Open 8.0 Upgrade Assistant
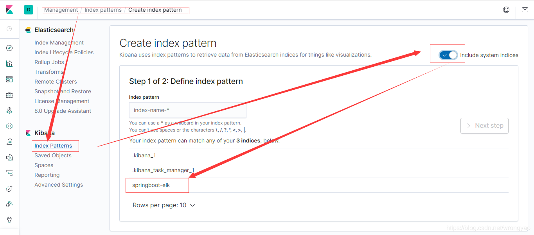The image size is (534, 235). point(63,111)
